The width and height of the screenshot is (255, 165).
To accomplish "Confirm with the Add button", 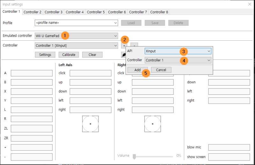I will click(137, 70).
